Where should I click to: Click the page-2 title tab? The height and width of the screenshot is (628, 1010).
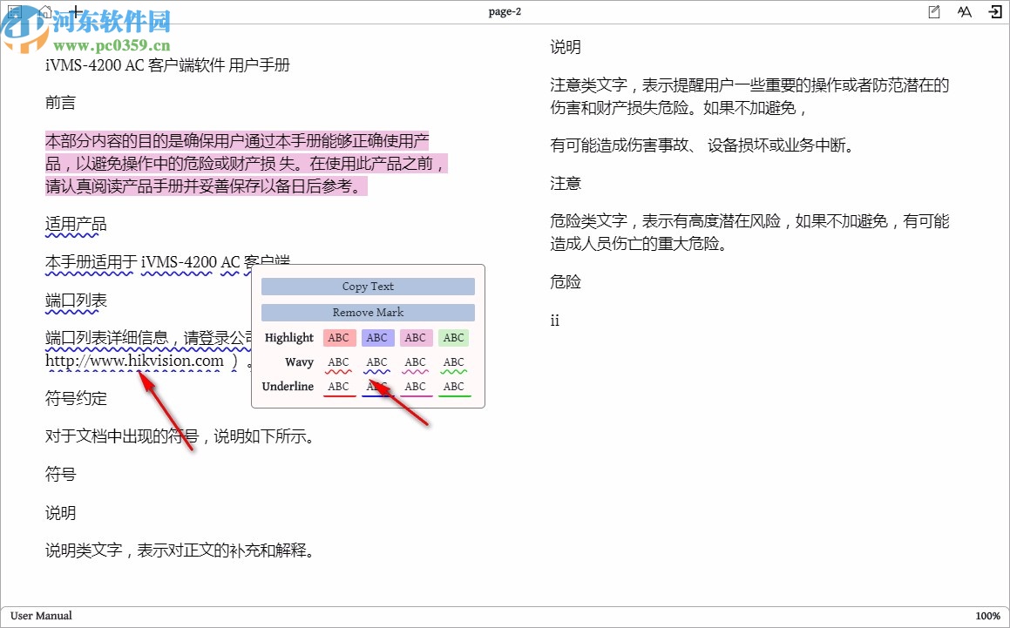pos(505,11)
